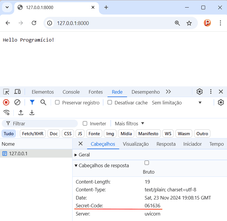Close the 127.0.0.1:8000 browser tab
The width and height of the screenshot is (227, 221).
pyautogui.click(x=93, y=7)
